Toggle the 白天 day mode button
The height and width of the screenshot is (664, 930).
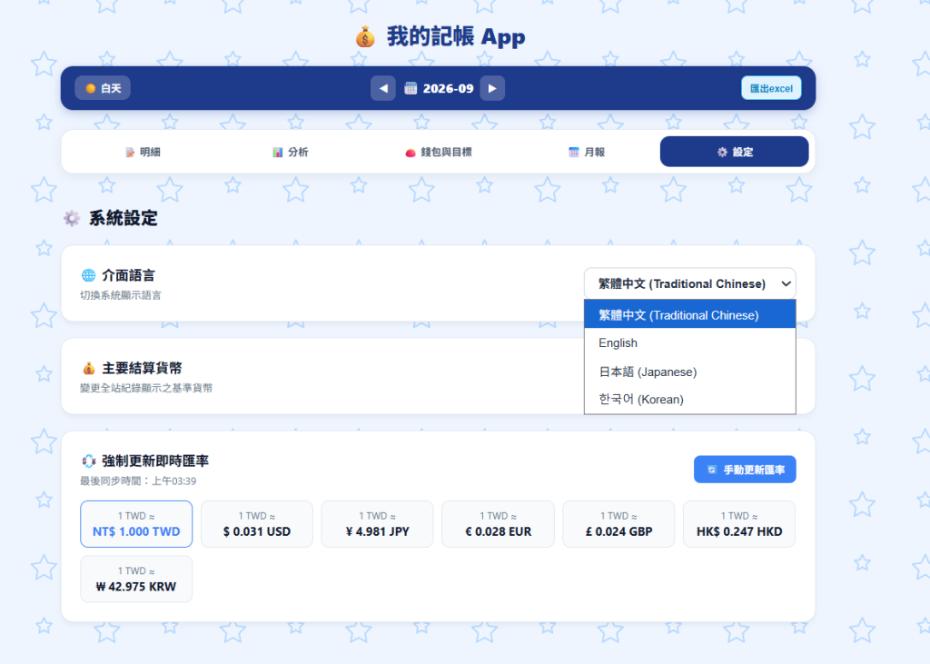pos(103,88)
